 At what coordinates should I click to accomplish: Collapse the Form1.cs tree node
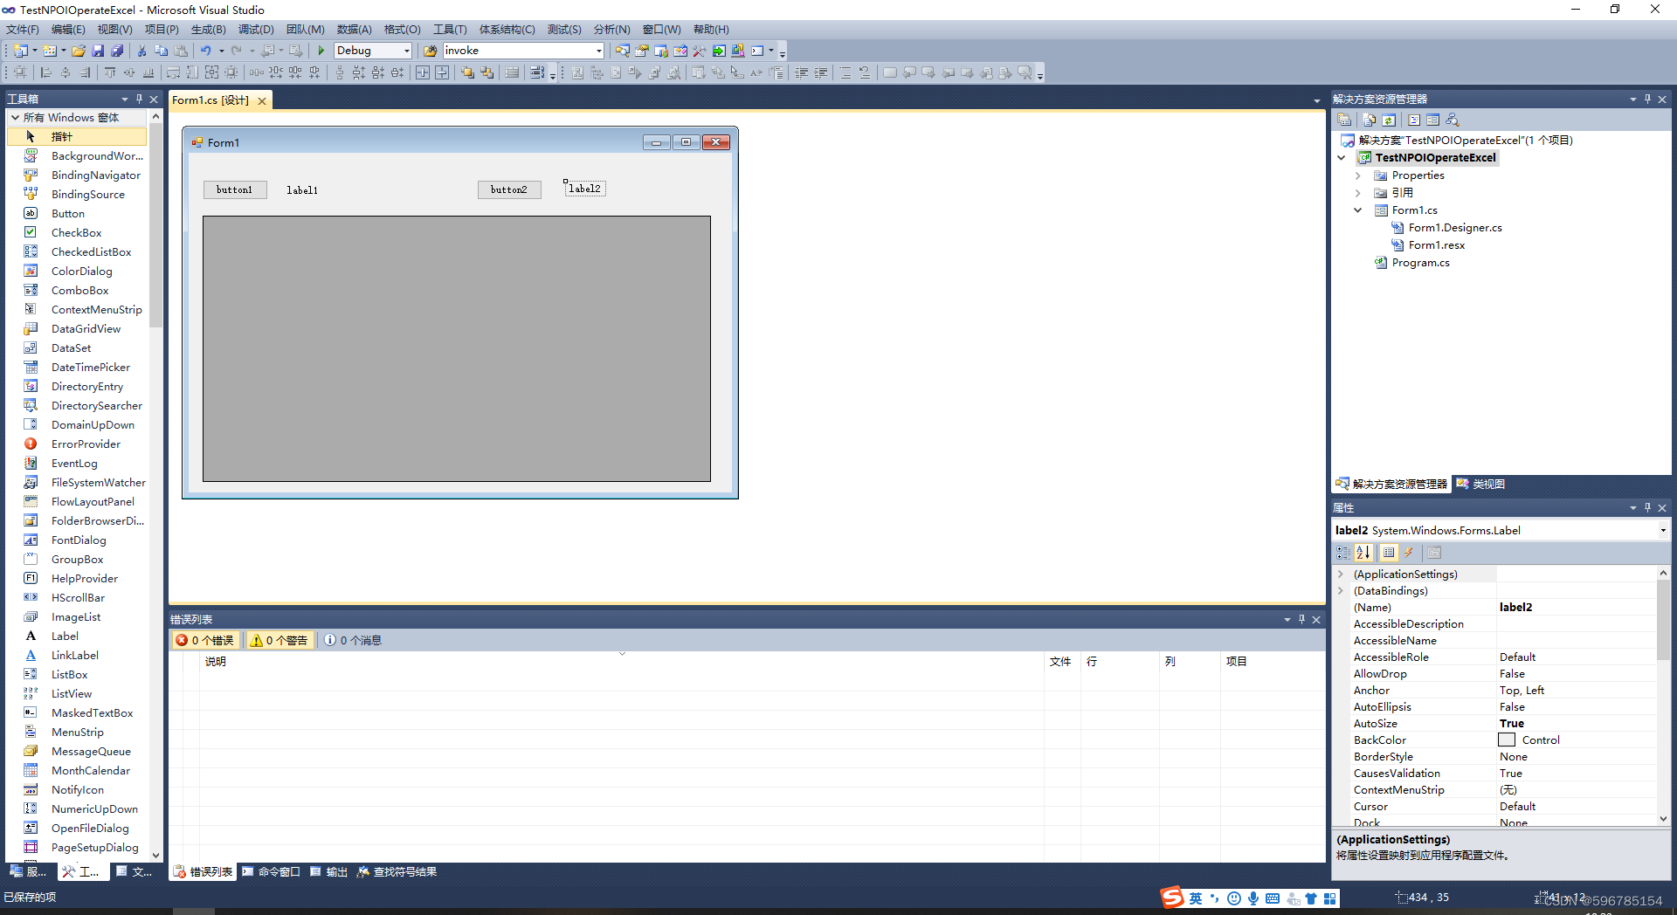(1358, 210)
